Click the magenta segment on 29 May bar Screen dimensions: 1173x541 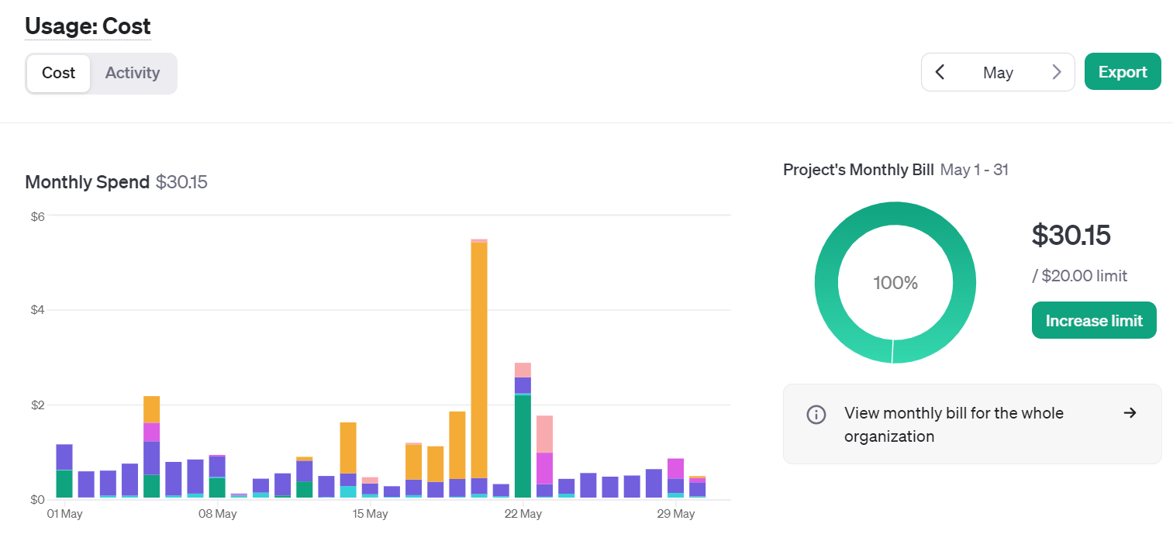coord(675,469)
